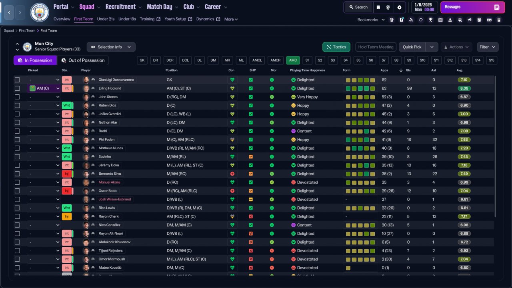Switch to the Under 21s tab

coord(106,19)
